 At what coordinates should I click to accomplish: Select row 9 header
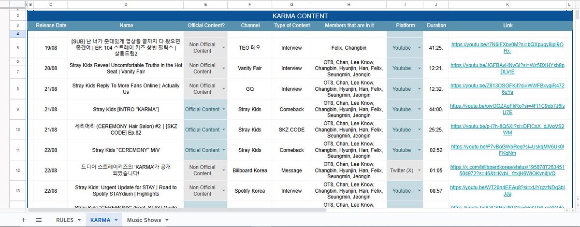point(17,109)
